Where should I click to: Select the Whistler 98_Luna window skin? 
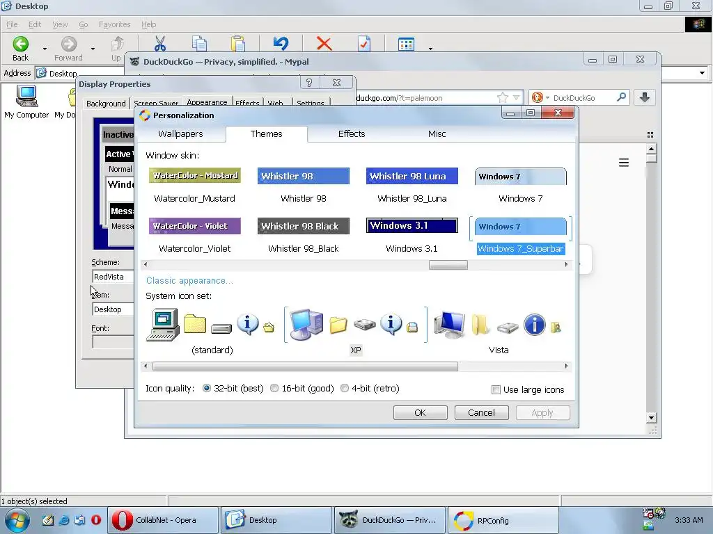(x=412, y=186)
